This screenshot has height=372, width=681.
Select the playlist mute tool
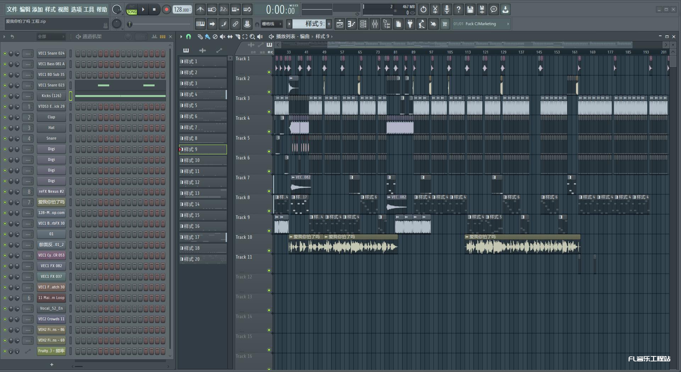(222, 36)
